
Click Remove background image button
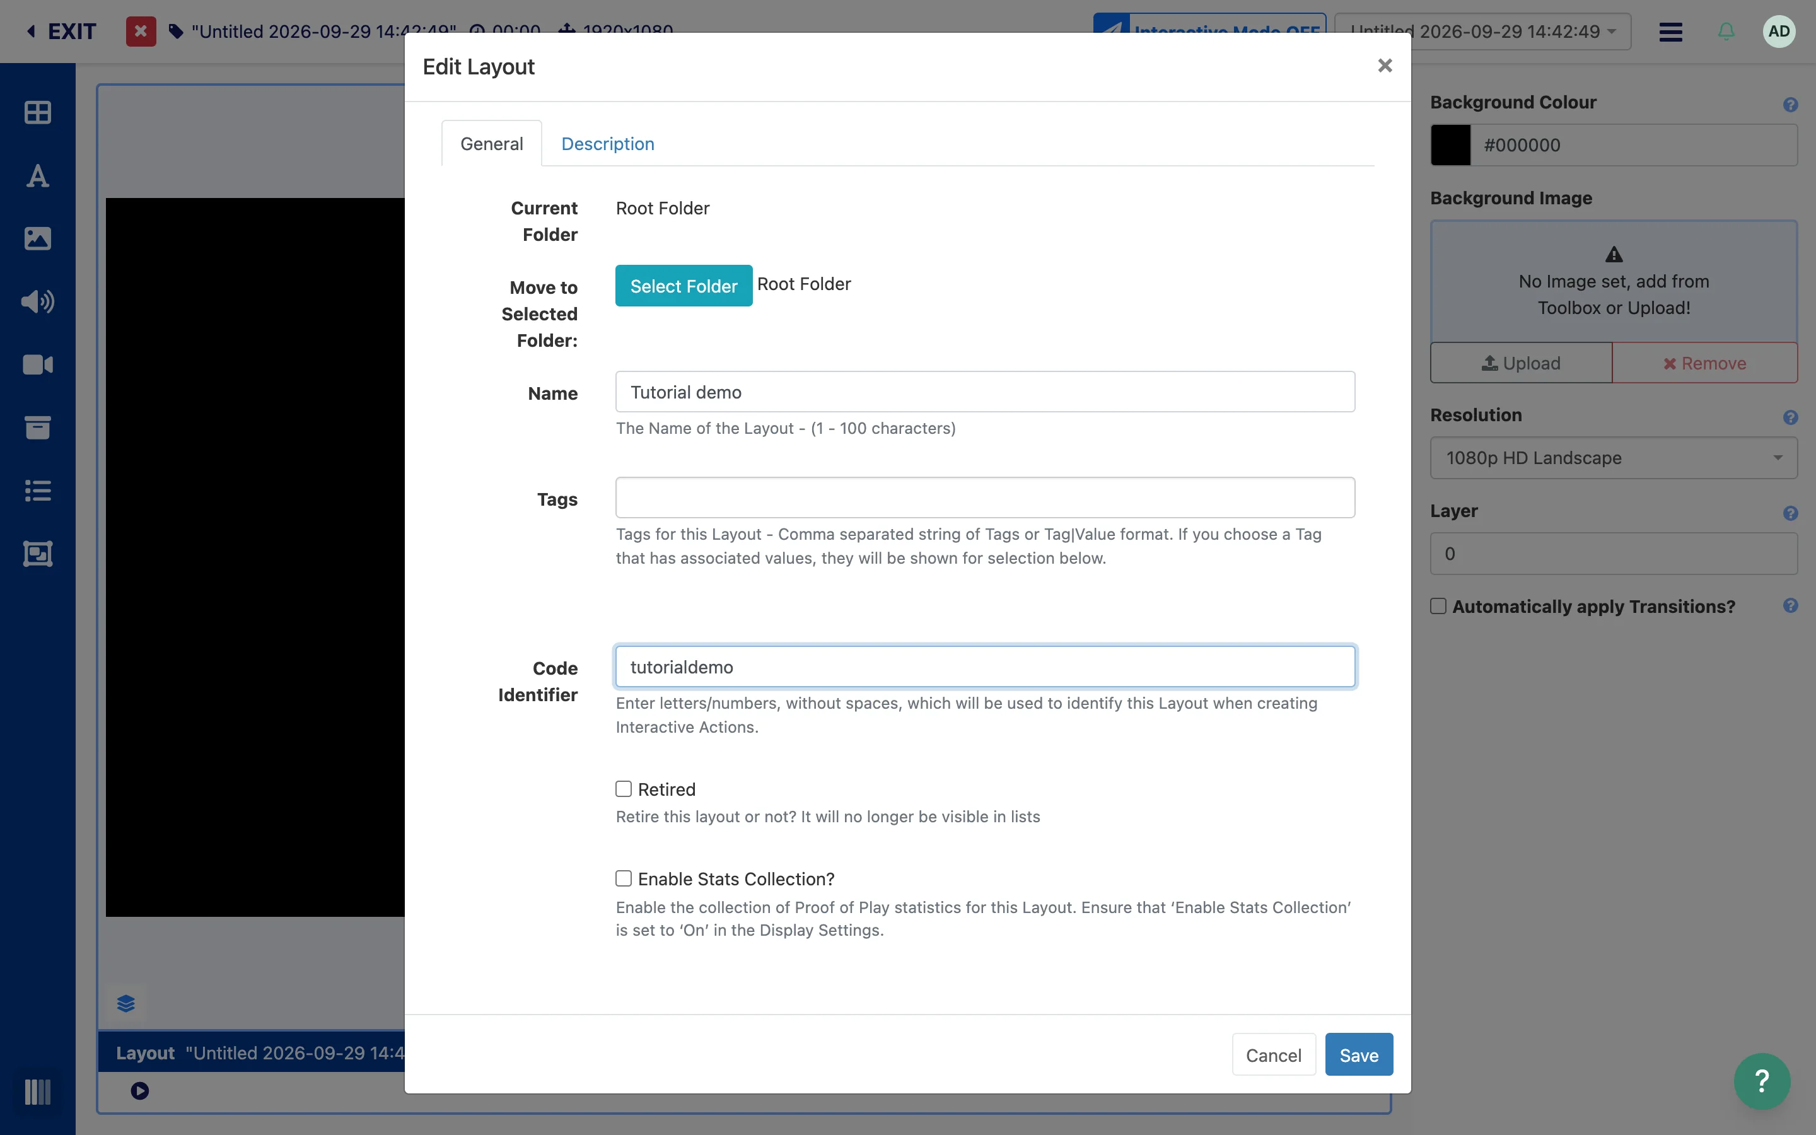(1705, 363)
